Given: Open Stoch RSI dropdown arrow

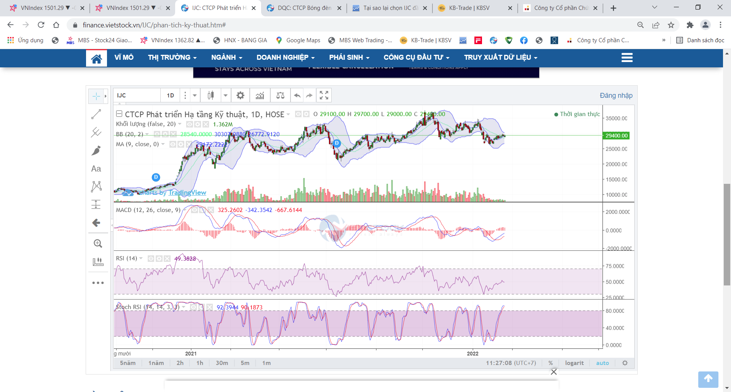Looking at the screenshot, I should click(x=184, y=307).
